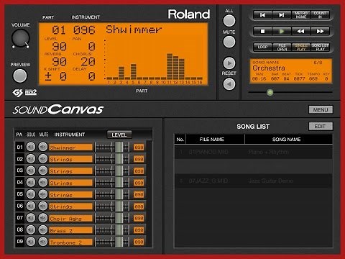This screenshot has height=259, width=345.
Task: Rewind the song
Action: 300,31
